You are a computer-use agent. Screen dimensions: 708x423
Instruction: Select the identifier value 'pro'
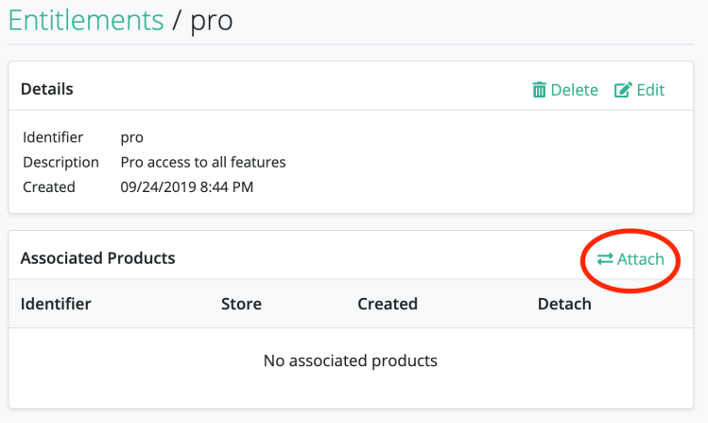pos(131,137)
